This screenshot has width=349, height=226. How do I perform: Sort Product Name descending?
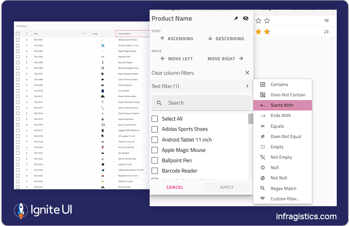pyautogui.click(x=226, y=39)
